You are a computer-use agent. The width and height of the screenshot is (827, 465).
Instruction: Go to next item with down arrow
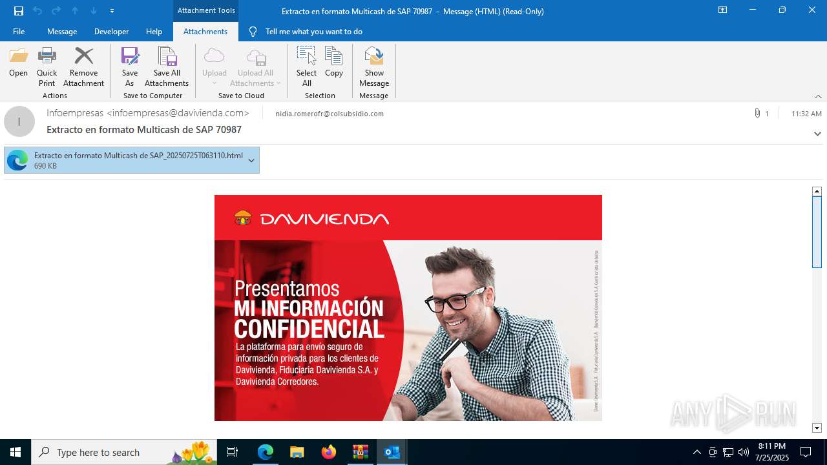point(94,11)
